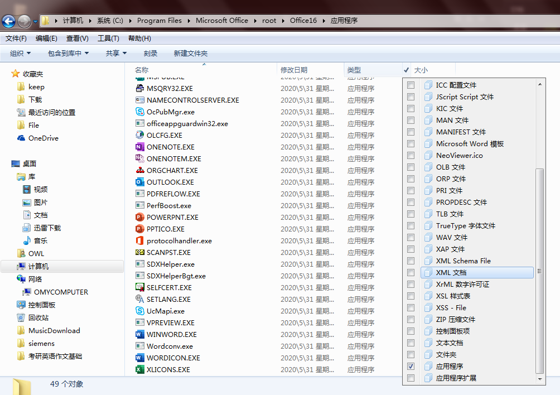The height and width of the screenshot is (395, 560).
Task: Open the 组织 dropdown menu
Action: click(20, 53)
